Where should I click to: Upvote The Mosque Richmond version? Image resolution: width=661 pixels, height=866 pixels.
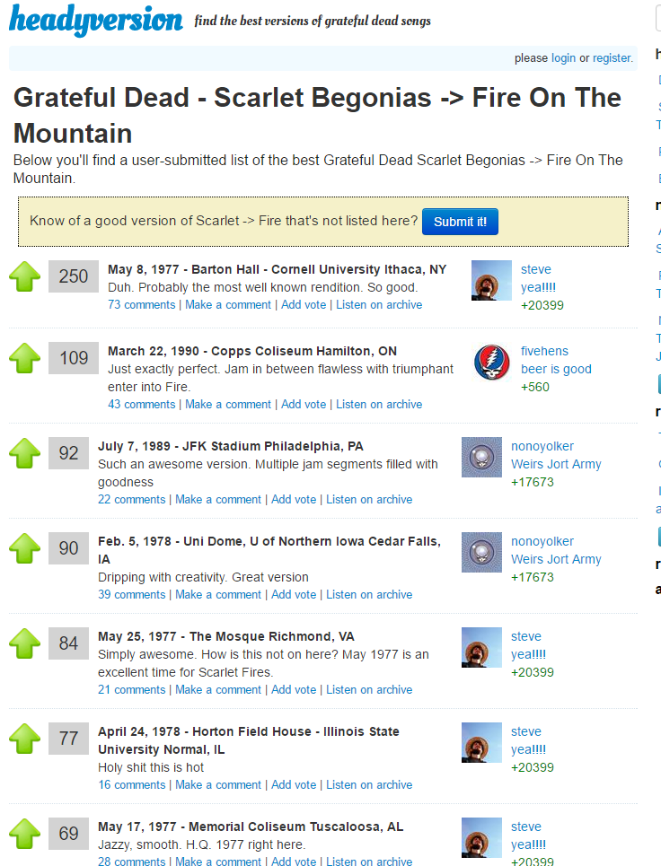(x=25, y=643)
